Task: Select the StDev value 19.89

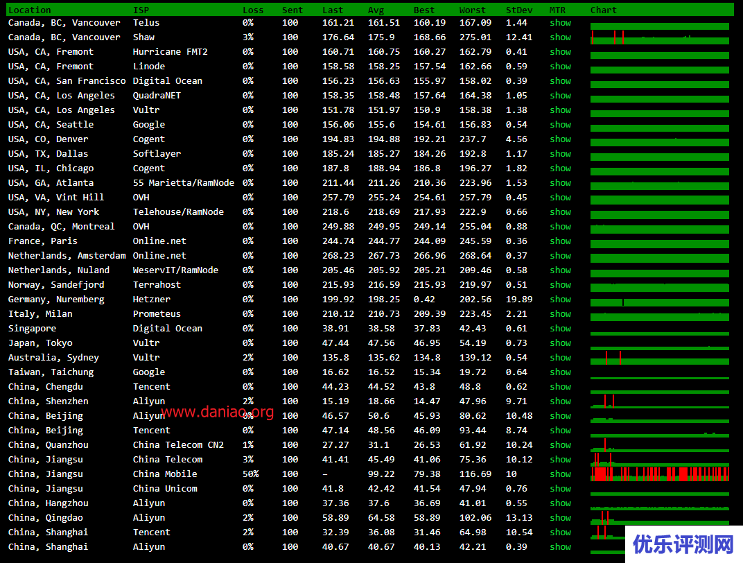Action: point(519,300)
